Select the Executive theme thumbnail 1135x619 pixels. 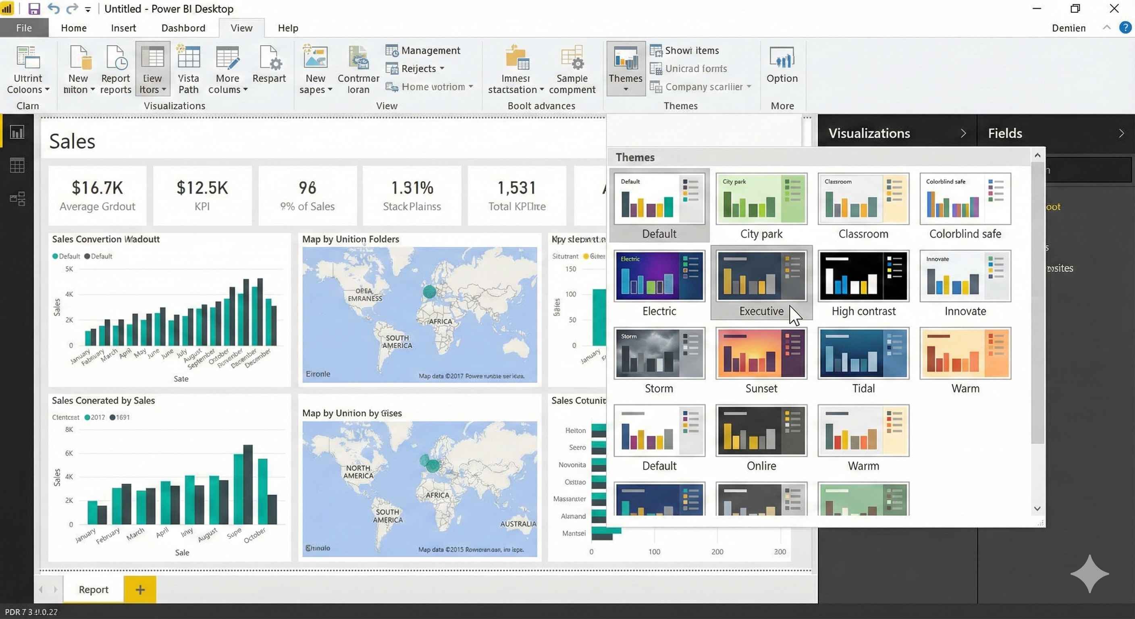point(761,276)
